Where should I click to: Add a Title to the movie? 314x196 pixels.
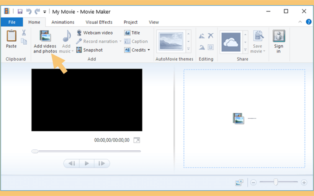[132, 33]
